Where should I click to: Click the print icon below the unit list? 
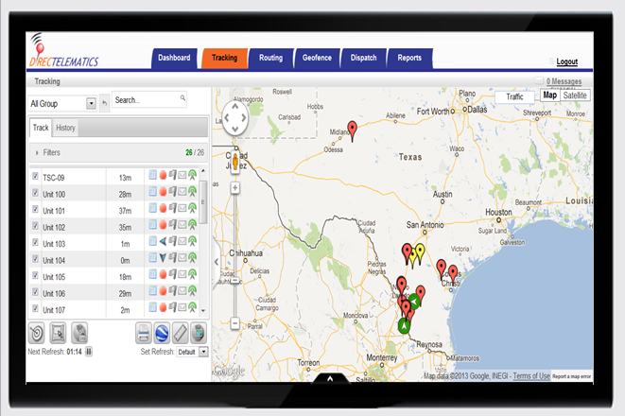[144, 332]
